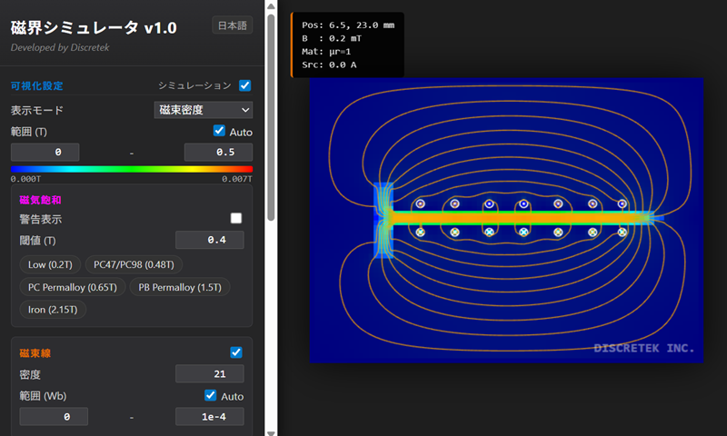This screenshot has height=436, width=727.
Task: Uncheck the Auto checkbox for 範囲 (T)
Action: pyautogui.click(x=219, y=131)
